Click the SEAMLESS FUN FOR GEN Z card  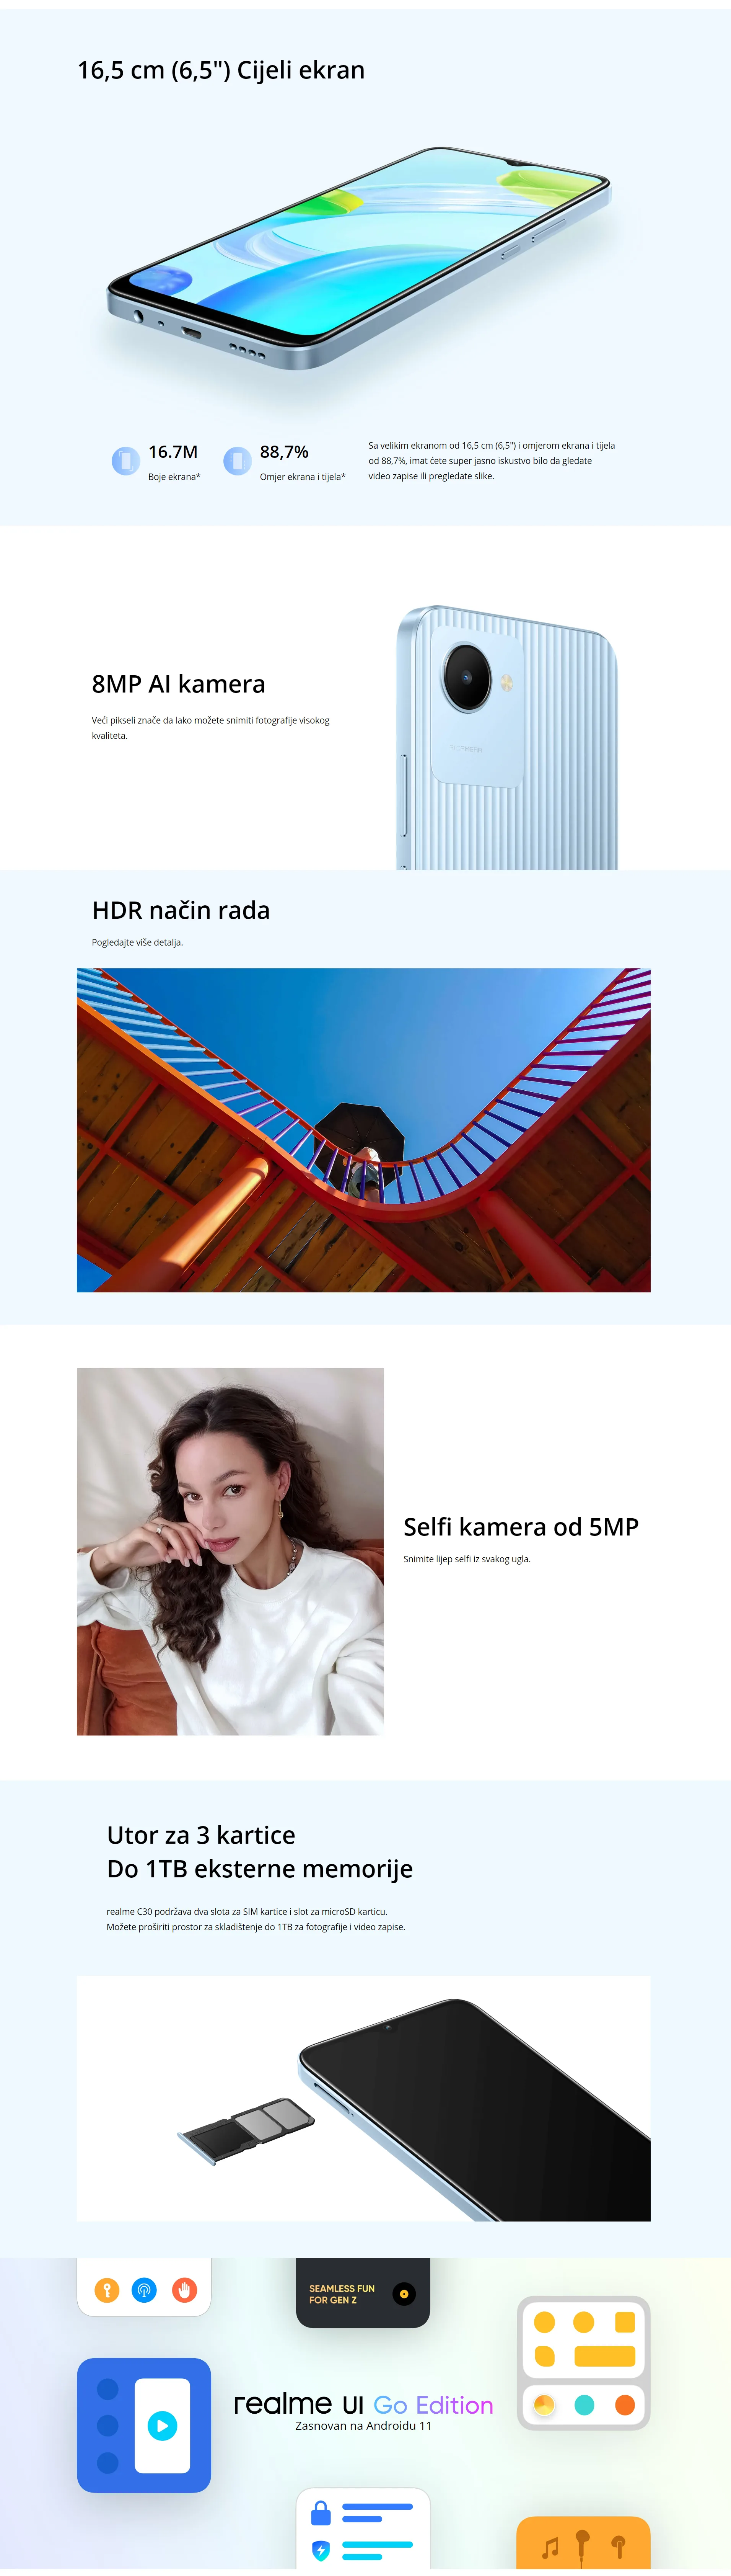click(363, 2292)
